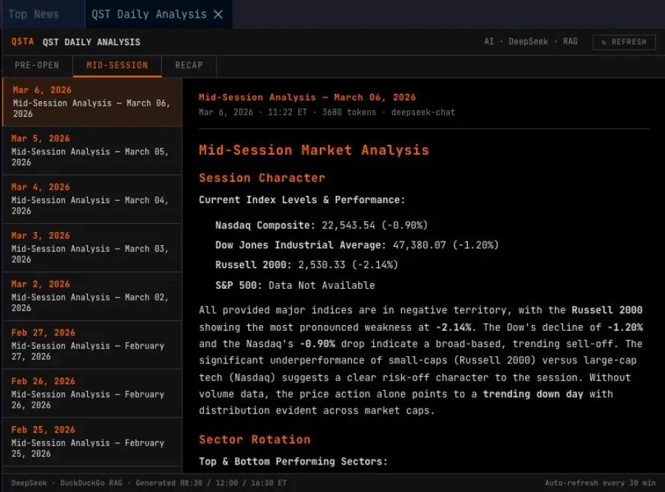665x492 pixels.
Task: Click the RAG indicator in the header
Action: click(570, 42)
